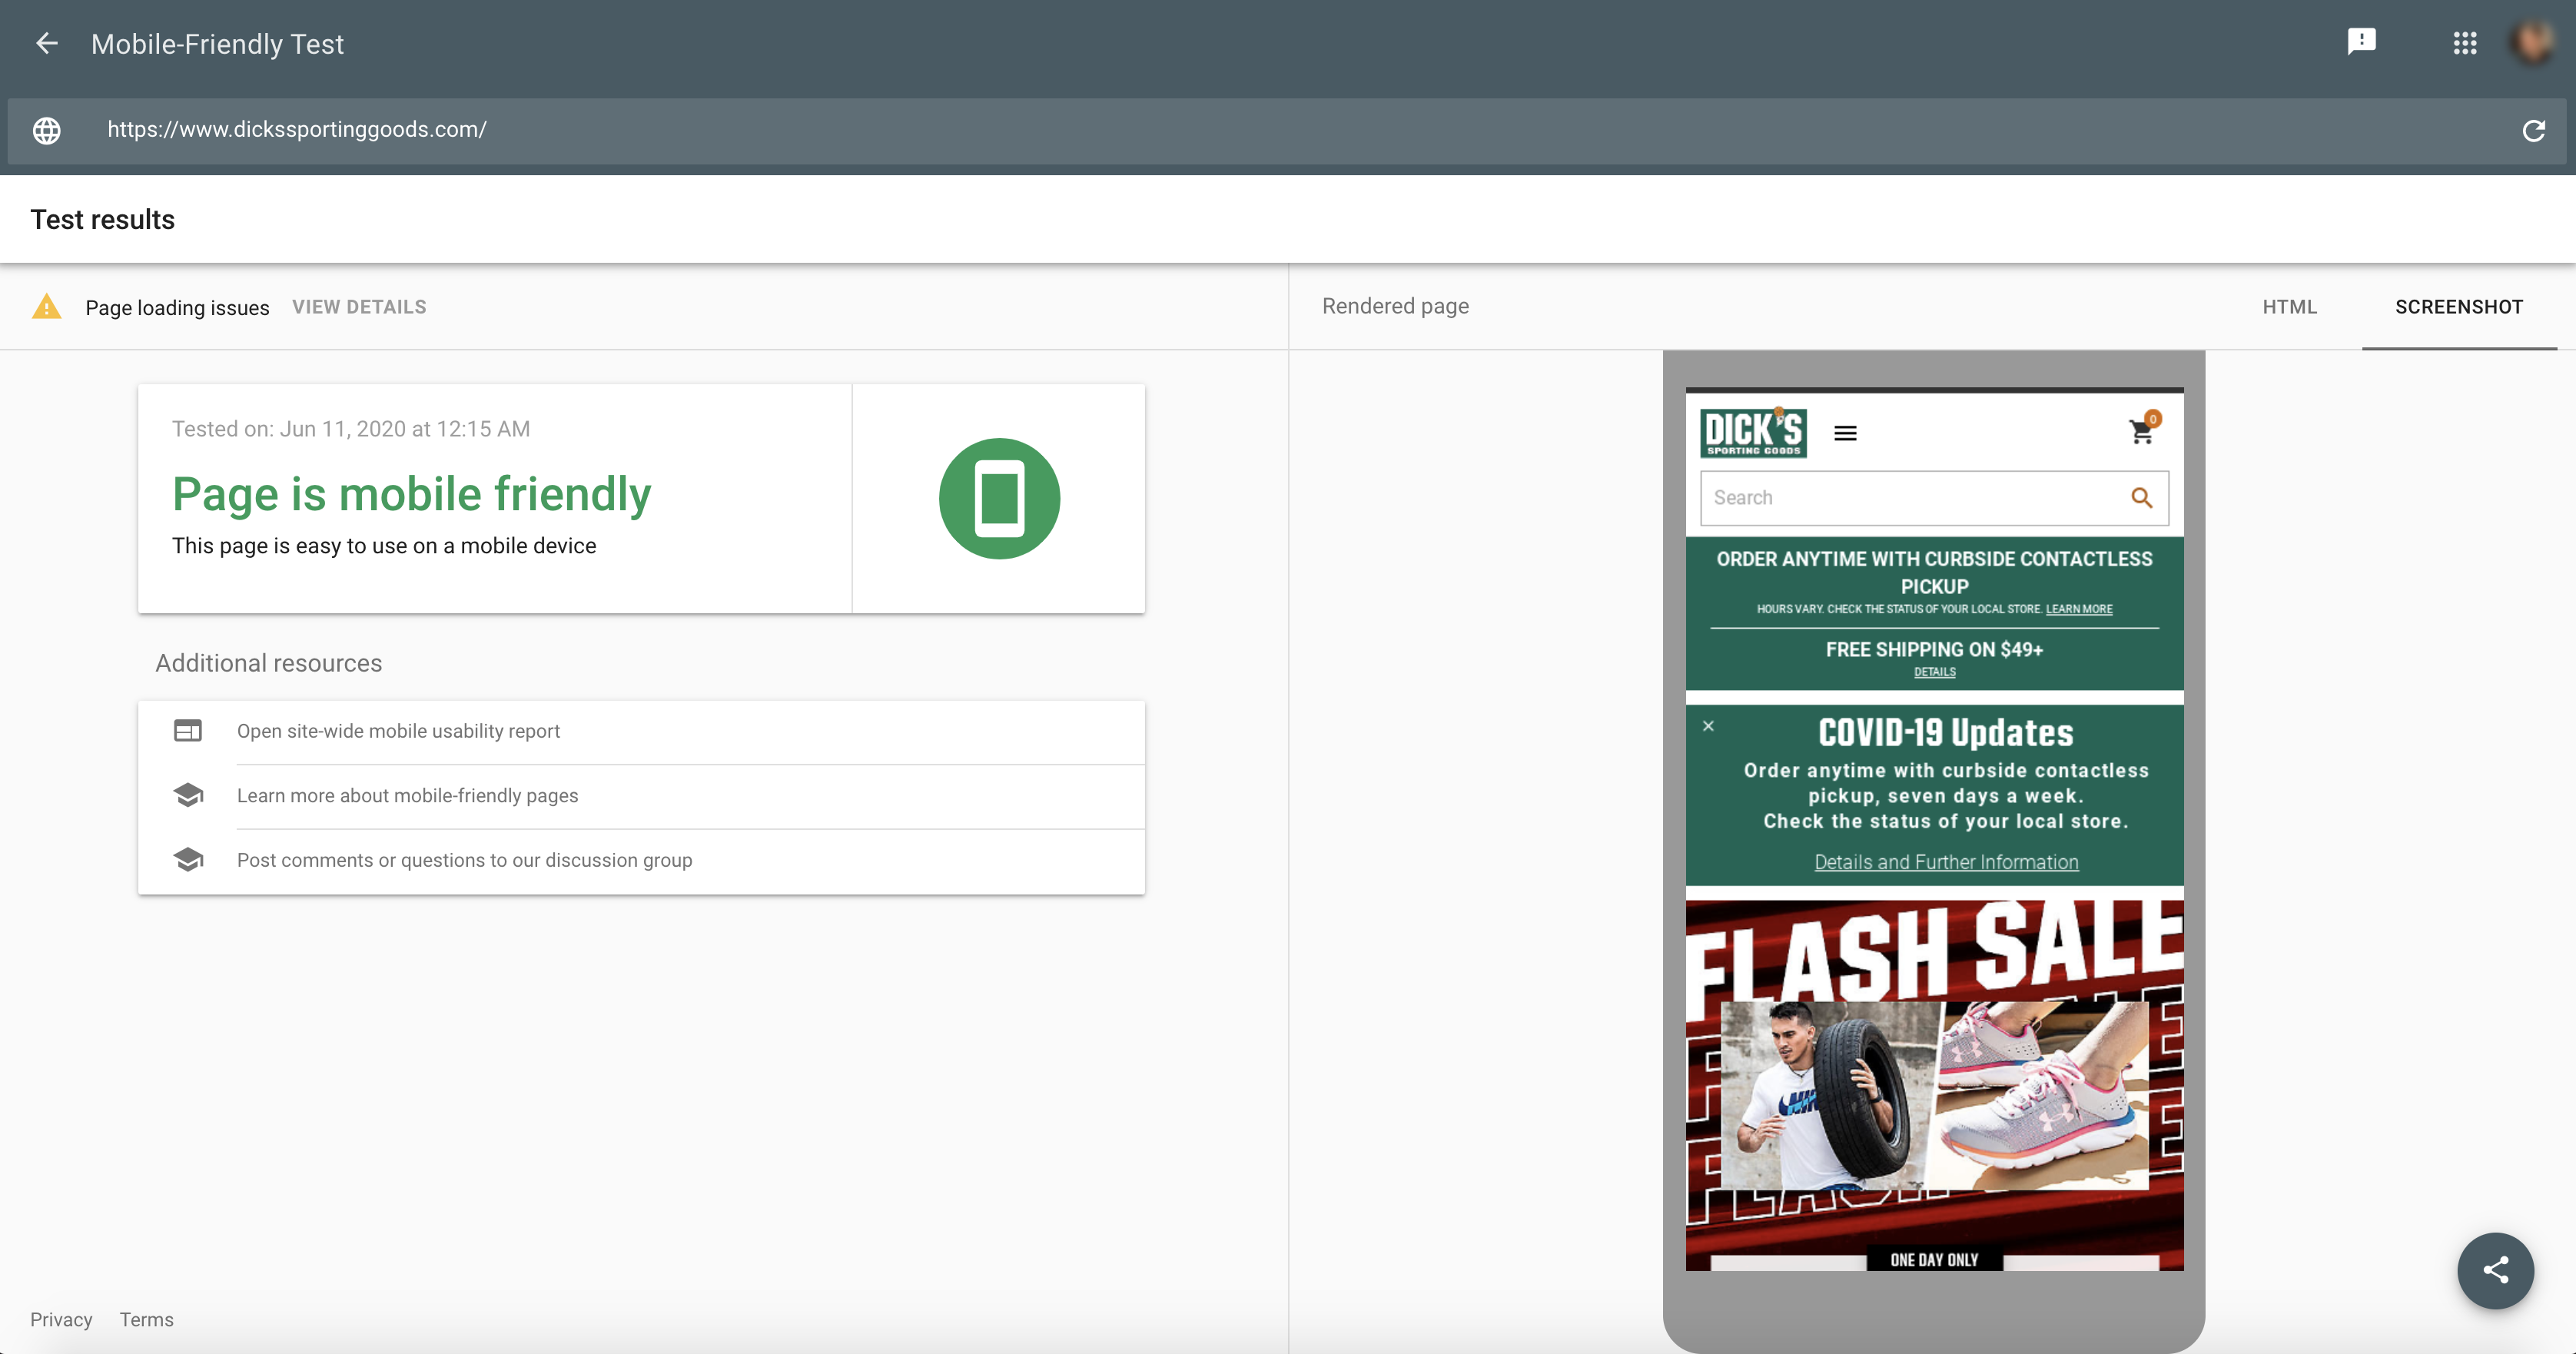Switch to the HTML tab

(x=2290, y=307)
